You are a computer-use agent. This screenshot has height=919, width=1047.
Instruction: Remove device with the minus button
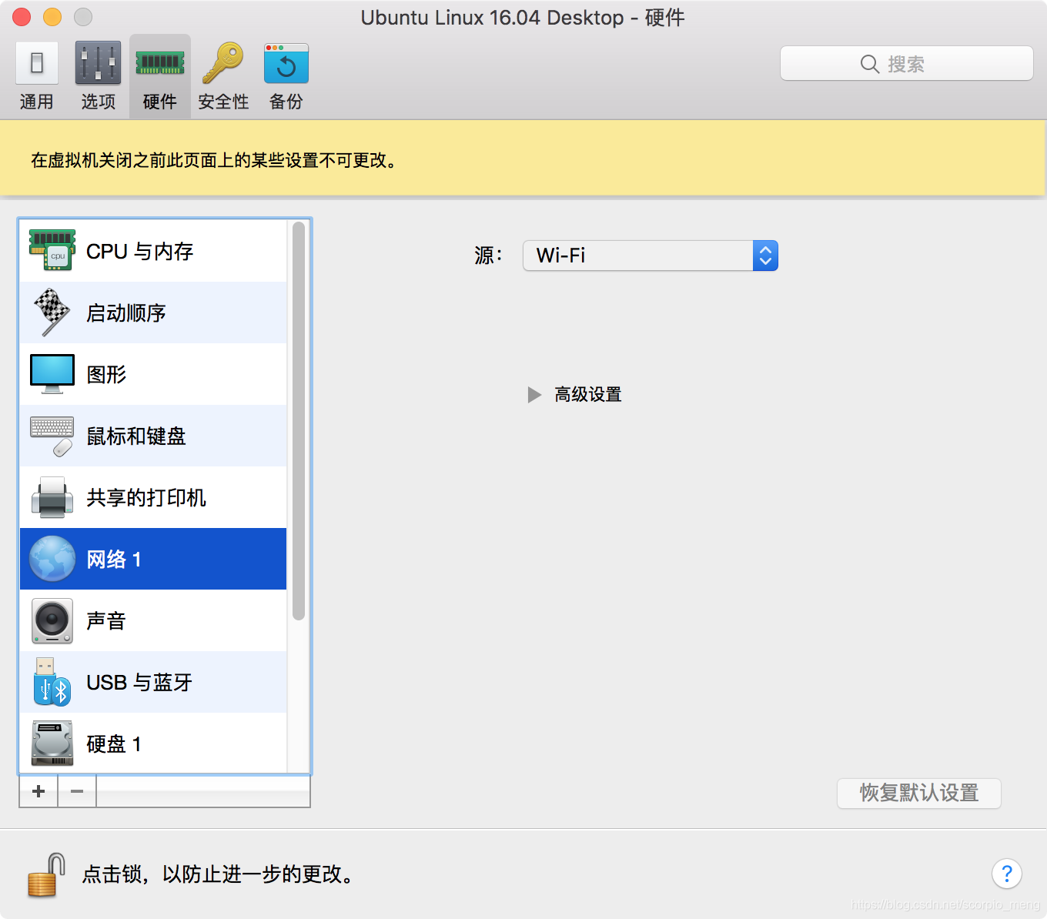click(77, 791)
